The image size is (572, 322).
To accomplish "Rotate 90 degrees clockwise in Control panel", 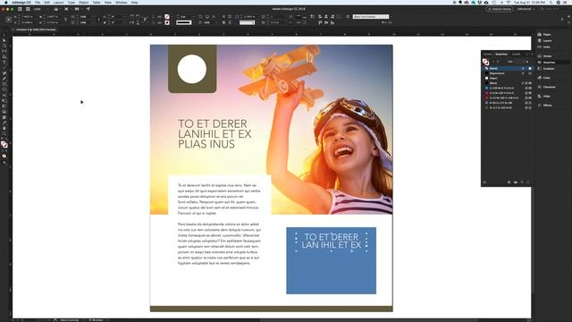I will click(131, 17).
